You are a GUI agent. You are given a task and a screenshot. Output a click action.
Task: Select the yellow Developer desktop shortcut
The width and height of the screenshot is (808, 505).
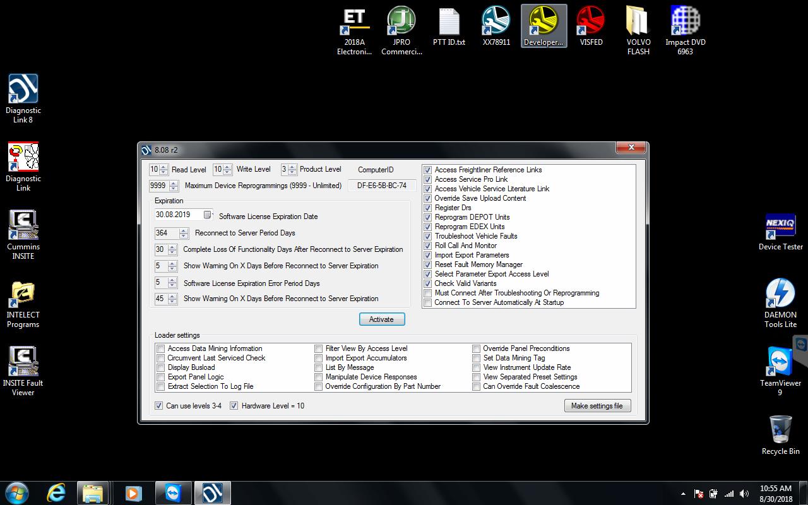click(x=544, y=27)
